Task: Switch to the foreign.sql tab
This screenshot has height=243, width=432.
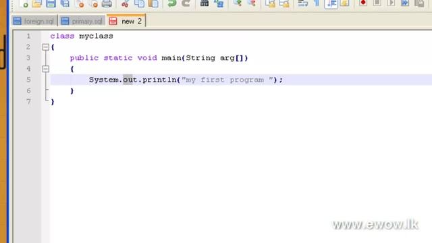Action: [x=34, y=21]
